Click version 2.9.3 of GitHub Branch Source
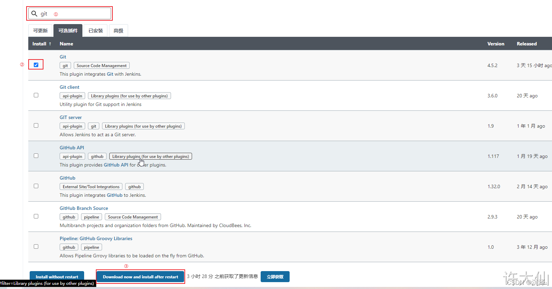The height and width of the screenshot is (289, 552). click(492, 217)
